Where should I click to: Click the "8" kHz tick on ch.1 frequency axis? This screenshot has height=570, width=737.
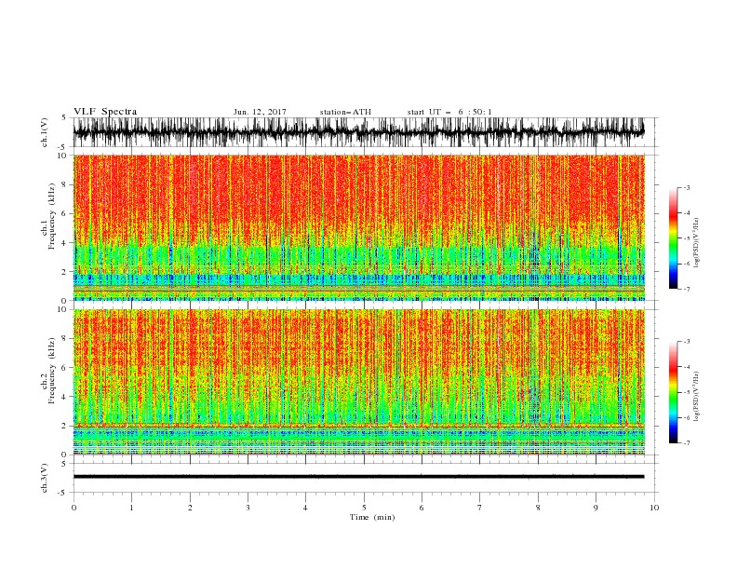(x=65, y=184)
